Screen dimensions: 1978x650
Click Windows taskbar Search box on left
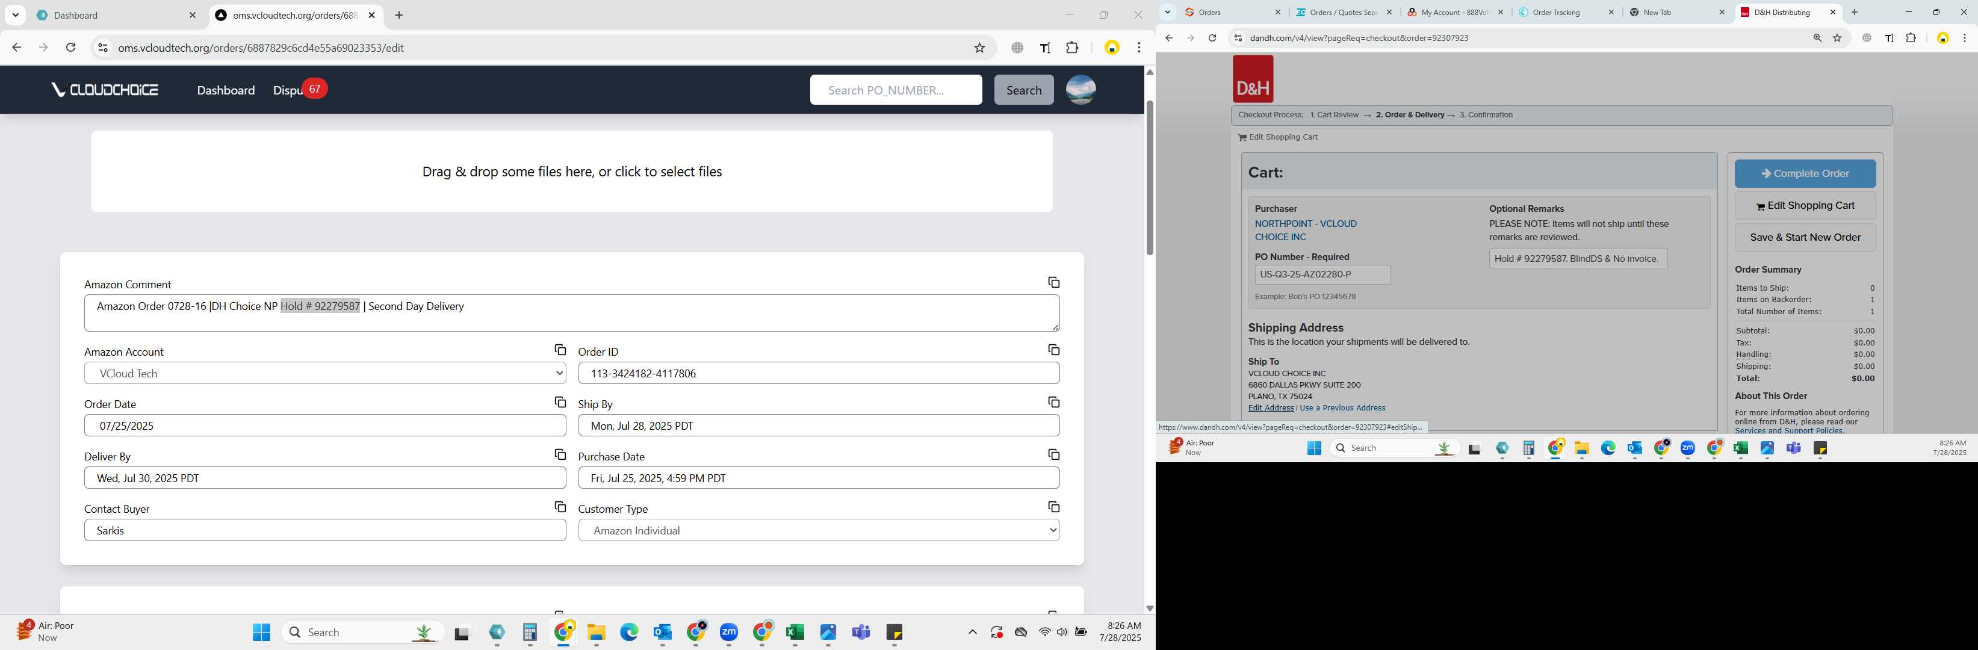pyautogui.click(x=363, y=633)
